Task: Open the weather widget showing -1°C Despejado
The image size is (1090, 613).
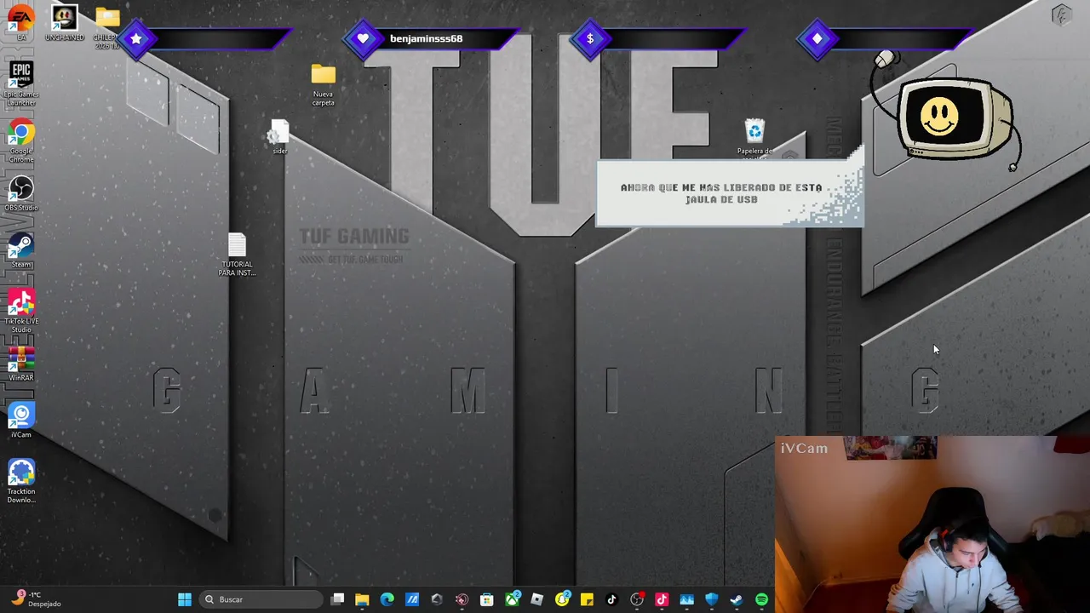Action: (37, 599)
